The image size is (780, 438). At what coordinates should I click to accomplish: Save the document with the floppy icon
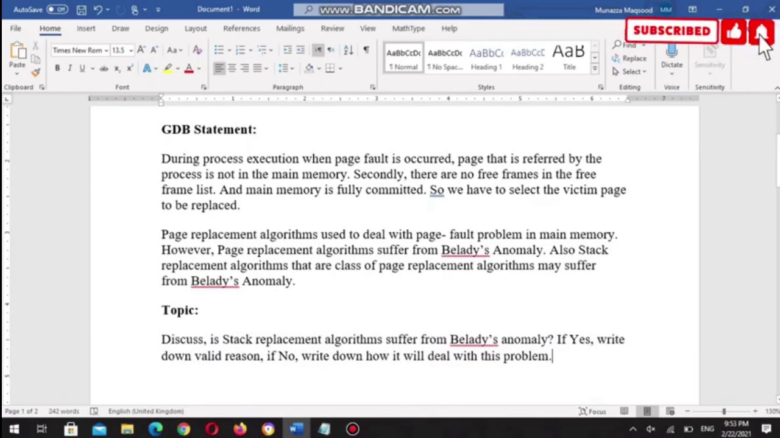coord(82,10)
